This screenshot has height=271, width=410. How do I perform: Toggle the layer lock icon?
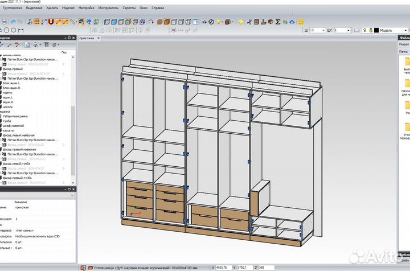(371, 31)
